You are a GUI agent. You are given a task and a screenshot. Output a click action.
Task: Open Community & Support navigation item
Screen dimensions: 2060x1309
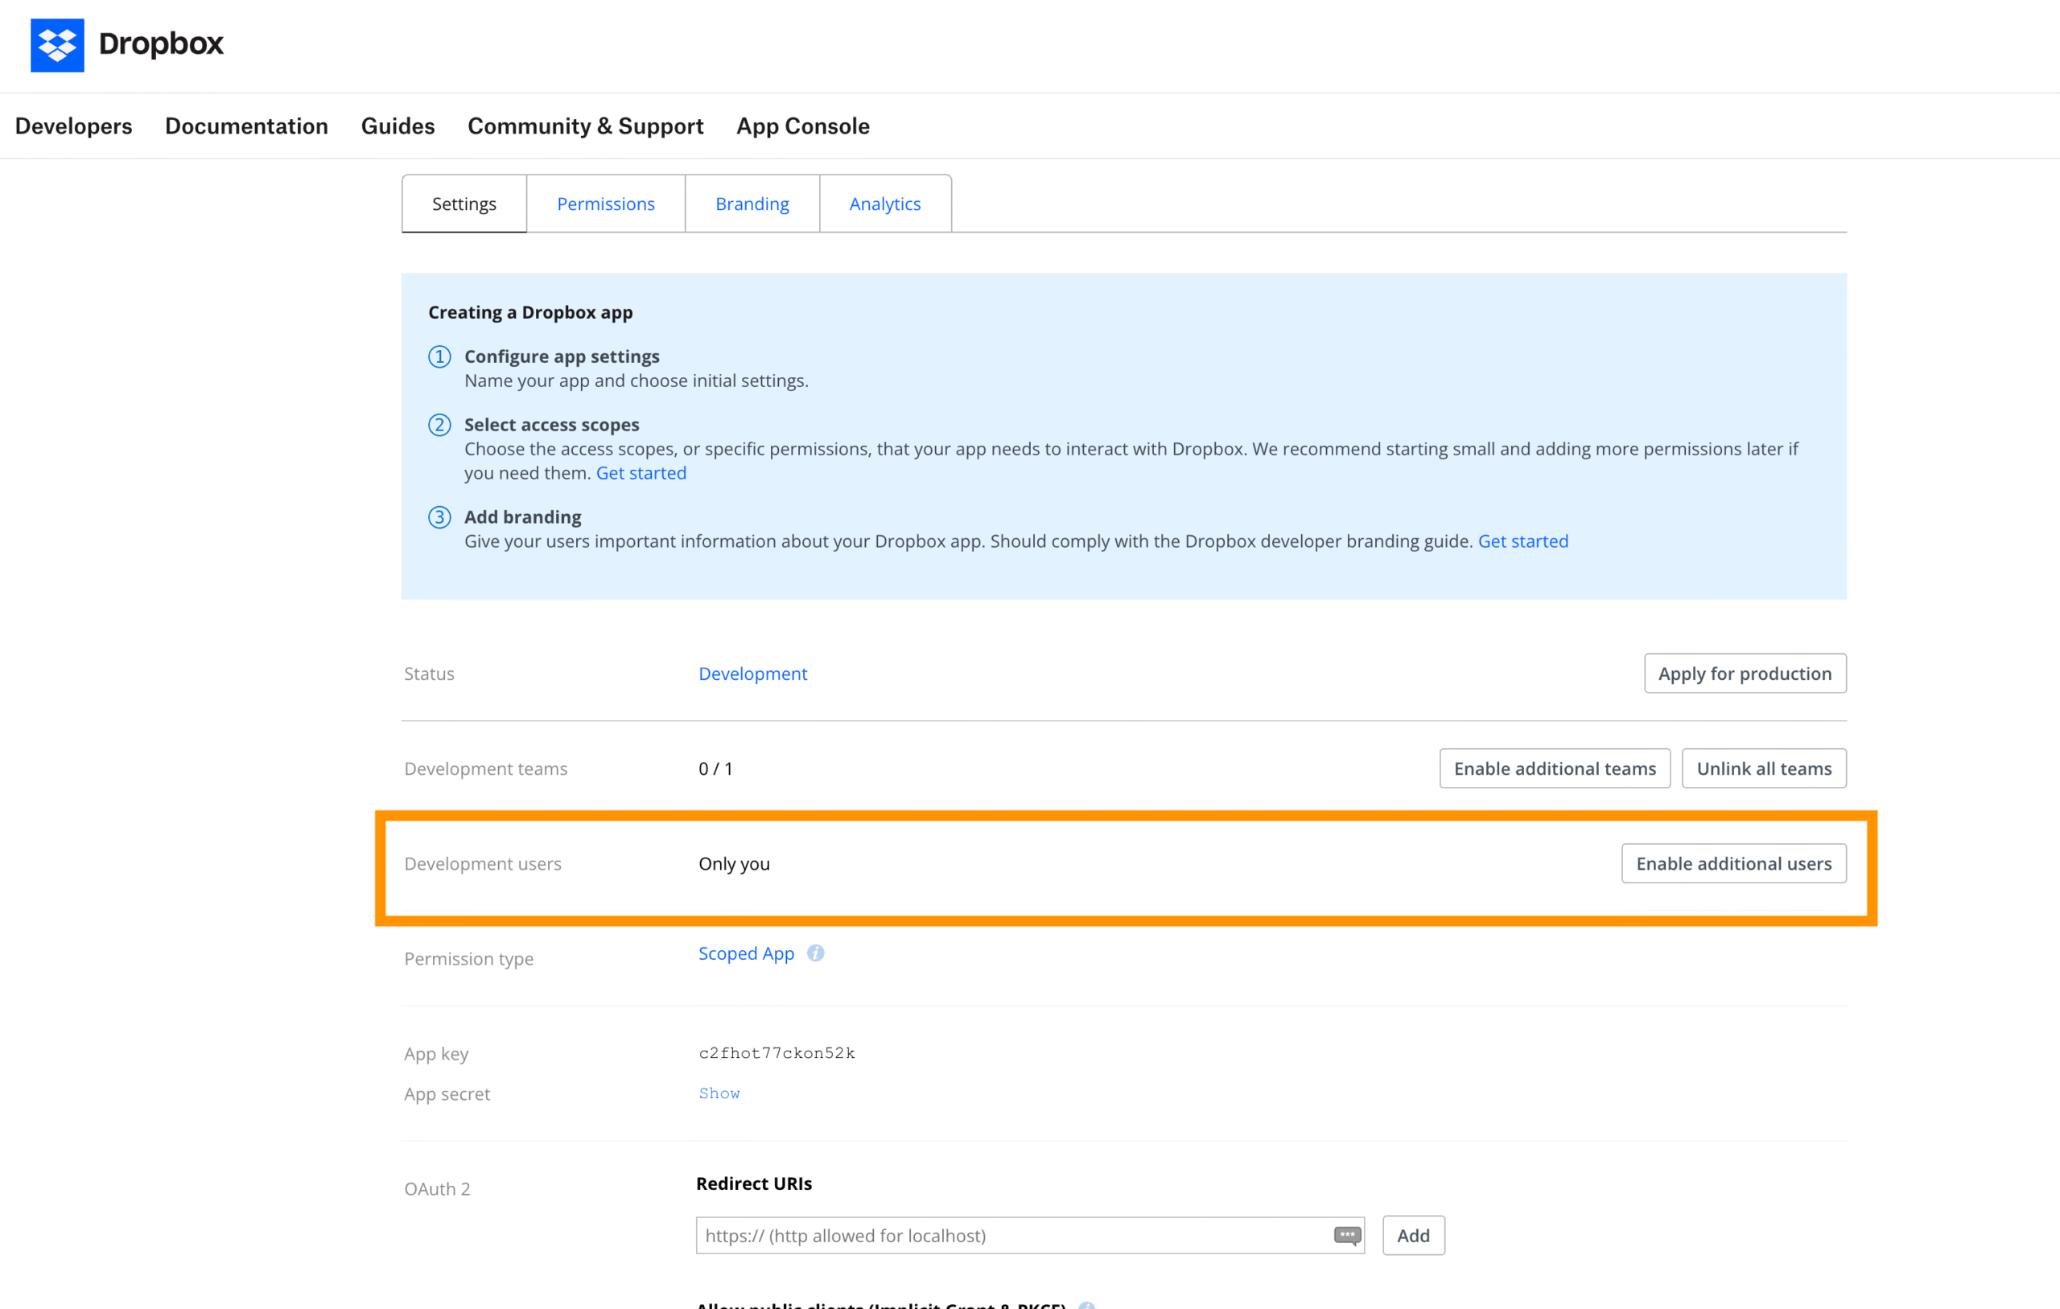(585, 126)
